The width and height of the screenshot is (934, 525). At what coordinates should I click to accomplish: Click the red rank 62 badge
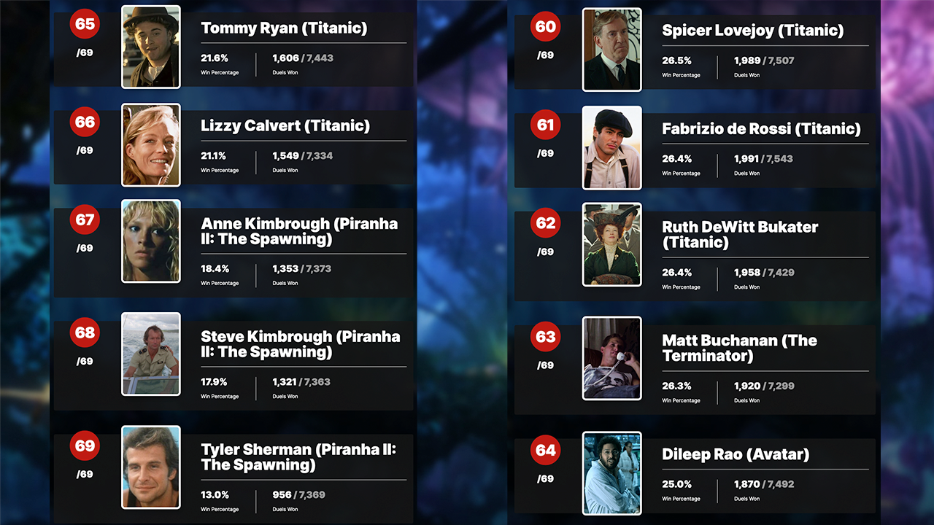click(x=545, y=223)
